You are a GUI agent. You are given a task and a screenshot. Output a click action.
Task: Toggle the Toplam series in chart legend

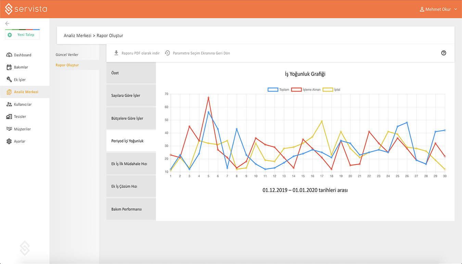click(279, 90)
